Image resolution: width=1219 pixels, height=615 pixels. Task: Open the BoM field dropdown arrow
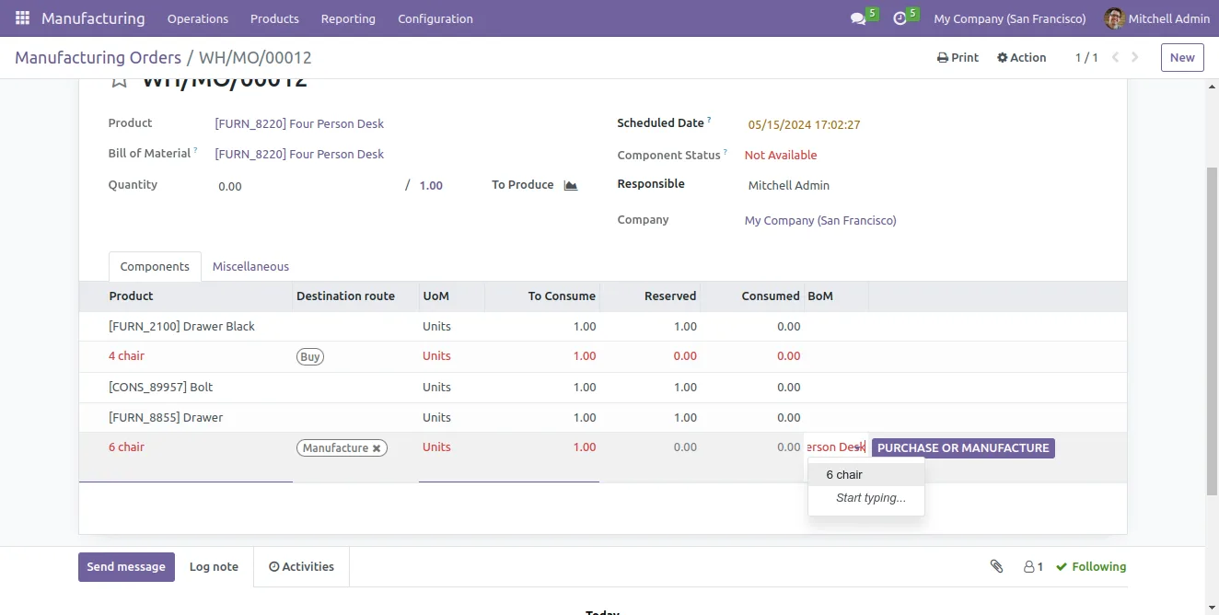tap(859, 447)
